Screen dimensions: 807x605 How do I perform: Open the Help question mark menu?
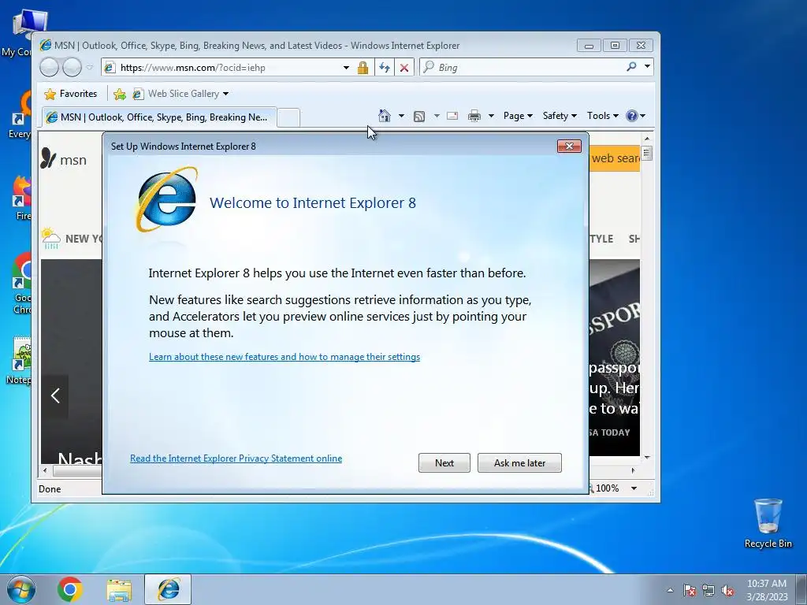pyautogui.click(x=635, y=116)
